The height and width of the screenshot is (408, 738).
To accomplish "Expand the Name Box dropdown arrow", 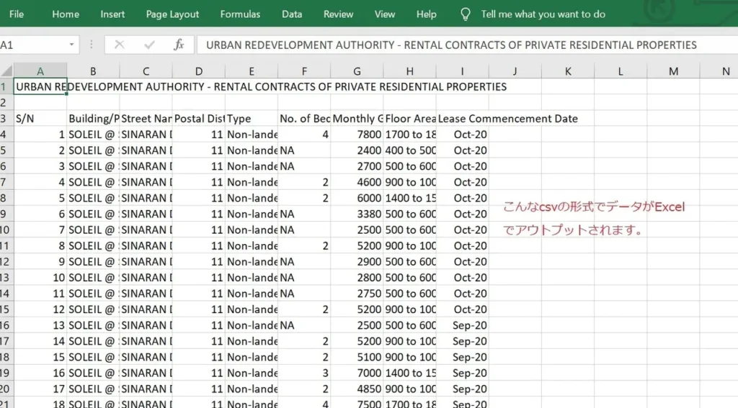I will pyautogui.click(x=71, y=45).
